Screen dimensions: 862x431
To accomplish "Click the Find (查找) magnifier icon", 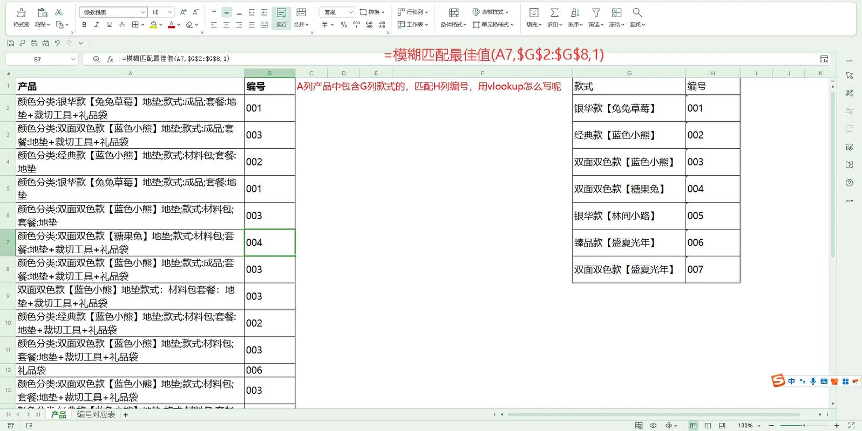I will tap(637, 12).
